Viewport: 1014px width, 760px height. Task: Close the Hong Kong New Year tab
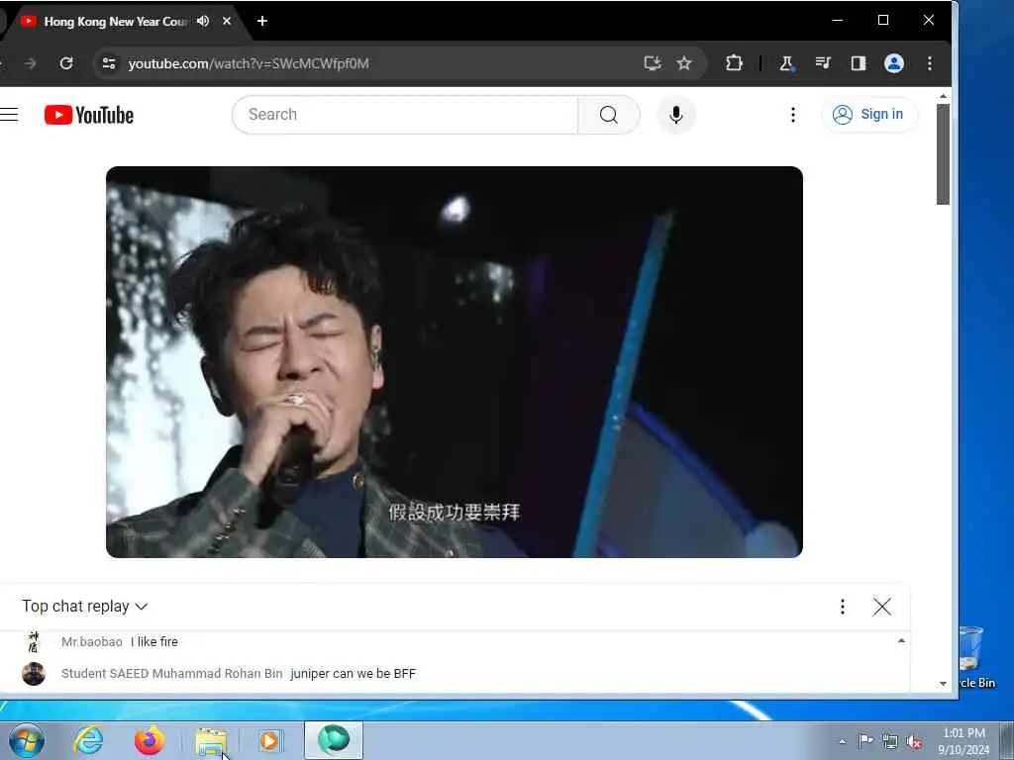[x=227, y=21]
